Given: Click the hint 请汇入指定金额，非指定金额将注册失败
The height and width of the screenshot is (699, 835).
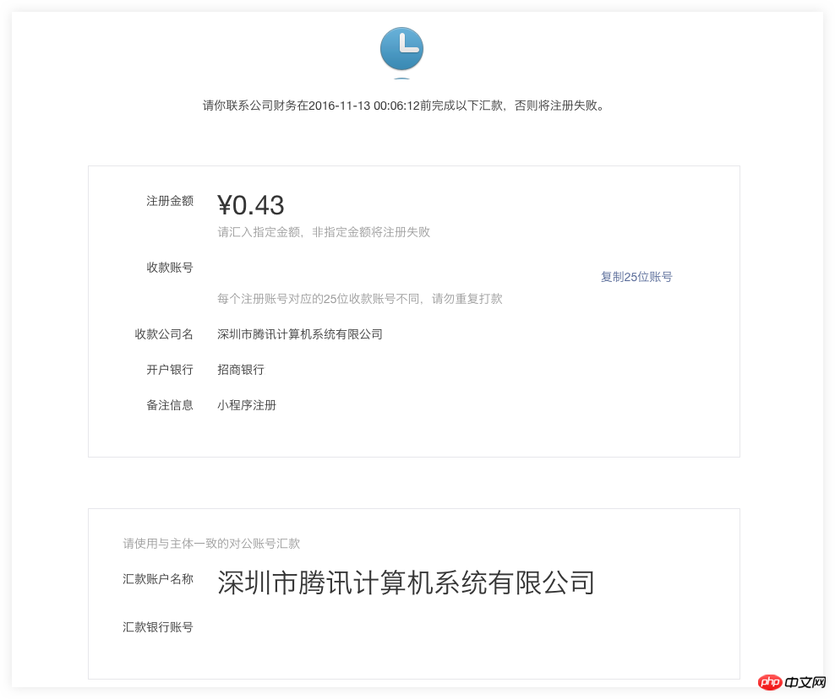Looking at the screenshot, I should (324, 232).
